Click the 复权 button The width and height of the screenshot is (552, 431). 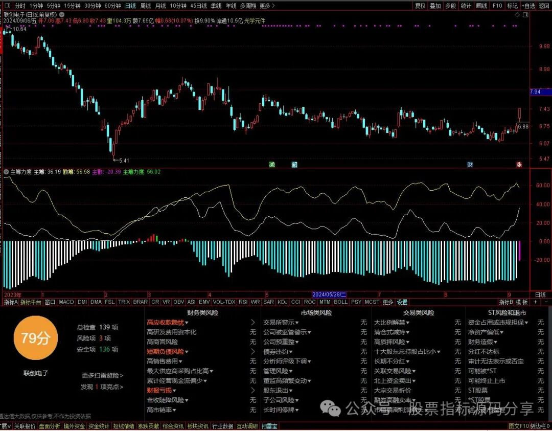[x=420, y=6]
